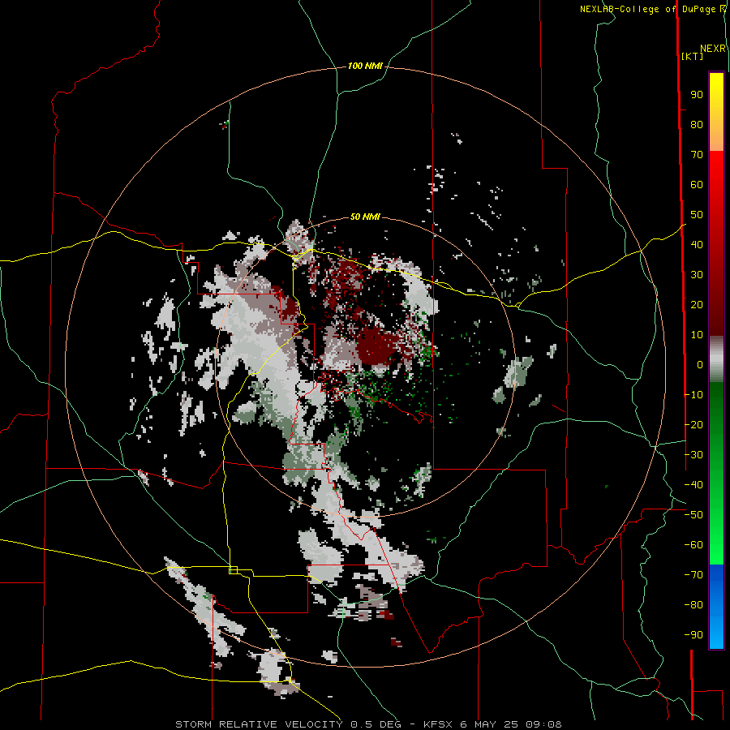Click the -80 value on the velocity scale
The width and height of the screenshot is (730, 730).
coord(693,605)
